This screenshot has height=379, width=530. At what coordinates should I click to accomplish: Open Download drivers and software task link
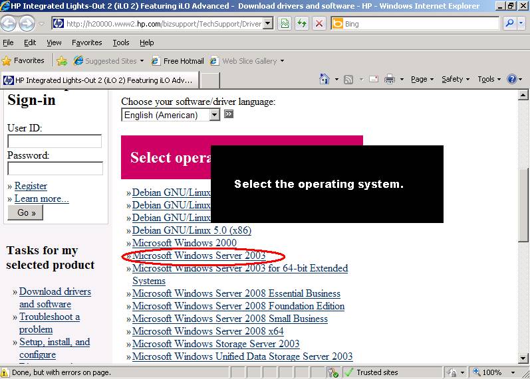click(55, 297)
